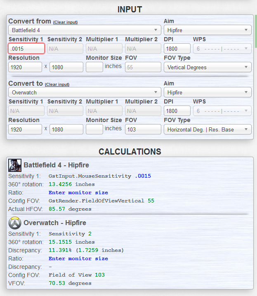Click the Convert to FOV field showing 103

(143, 129)
